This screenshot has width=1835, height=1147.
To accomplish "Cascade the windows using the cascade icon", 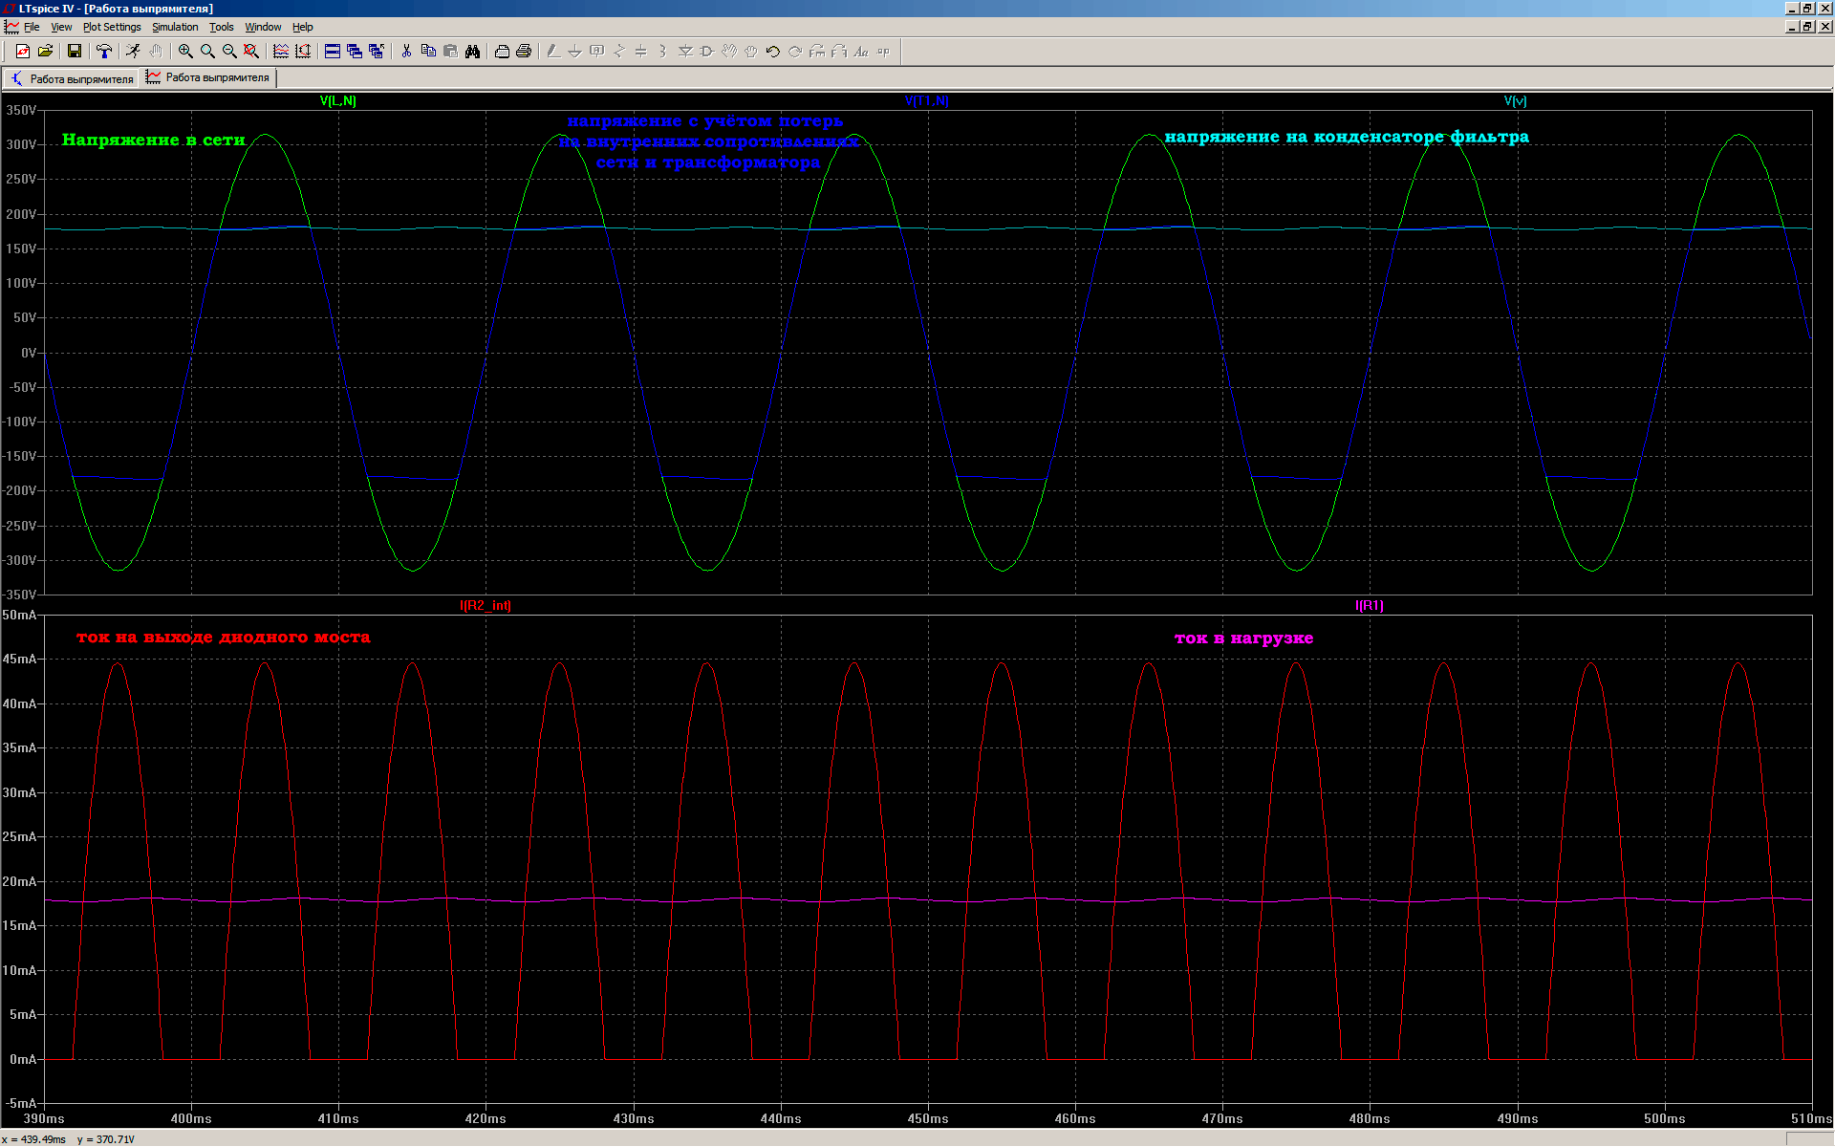I will 355,52.
